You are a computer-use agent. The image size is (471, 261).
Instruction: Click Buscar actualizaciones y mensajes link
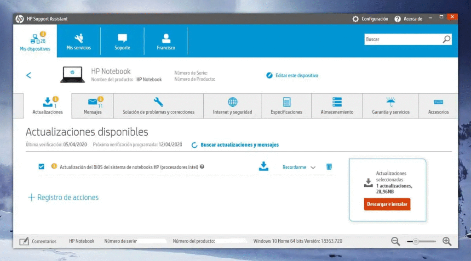239,145
